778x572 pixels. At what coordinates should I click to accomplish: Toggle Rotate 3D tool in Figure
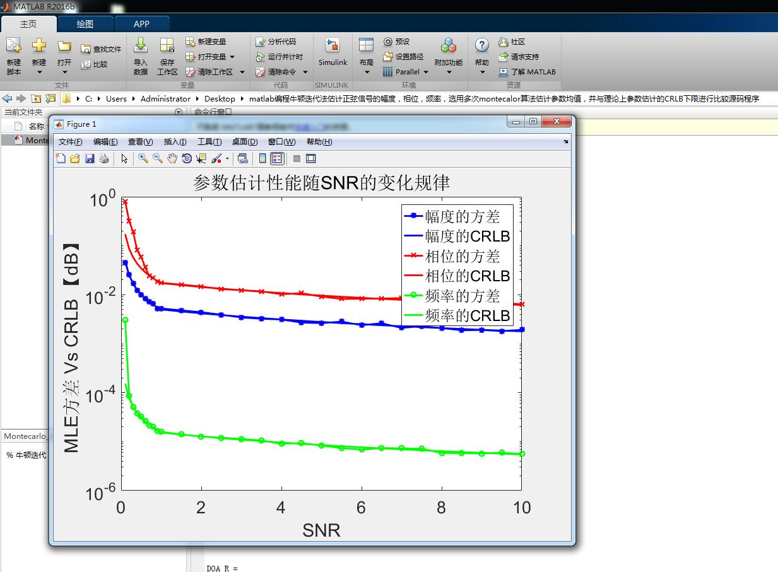(x=187, y=158)
